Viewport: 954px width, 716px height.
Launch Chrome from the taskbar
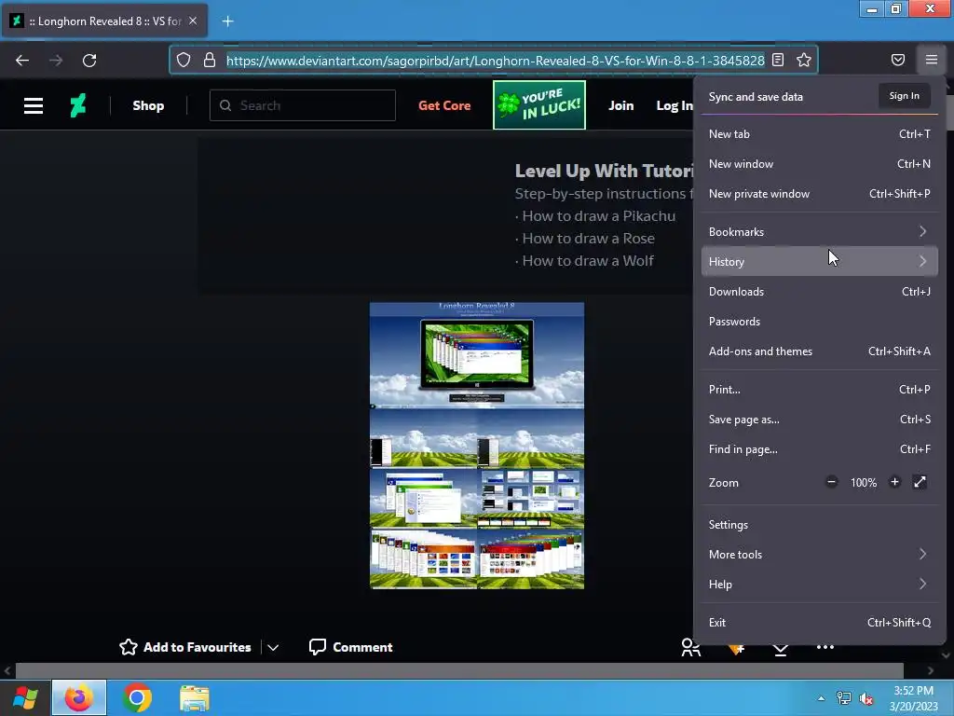tap(137, 697)
